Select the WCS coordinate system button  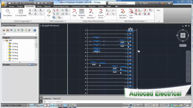pos(183,45)
